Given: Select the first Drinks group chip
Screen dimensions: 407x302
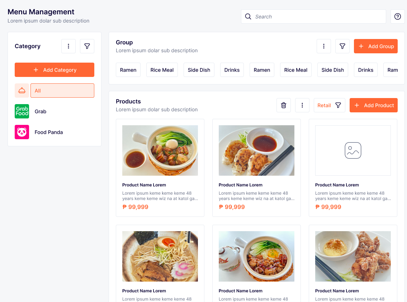Looking at the screenshot, I should point(232,70).
